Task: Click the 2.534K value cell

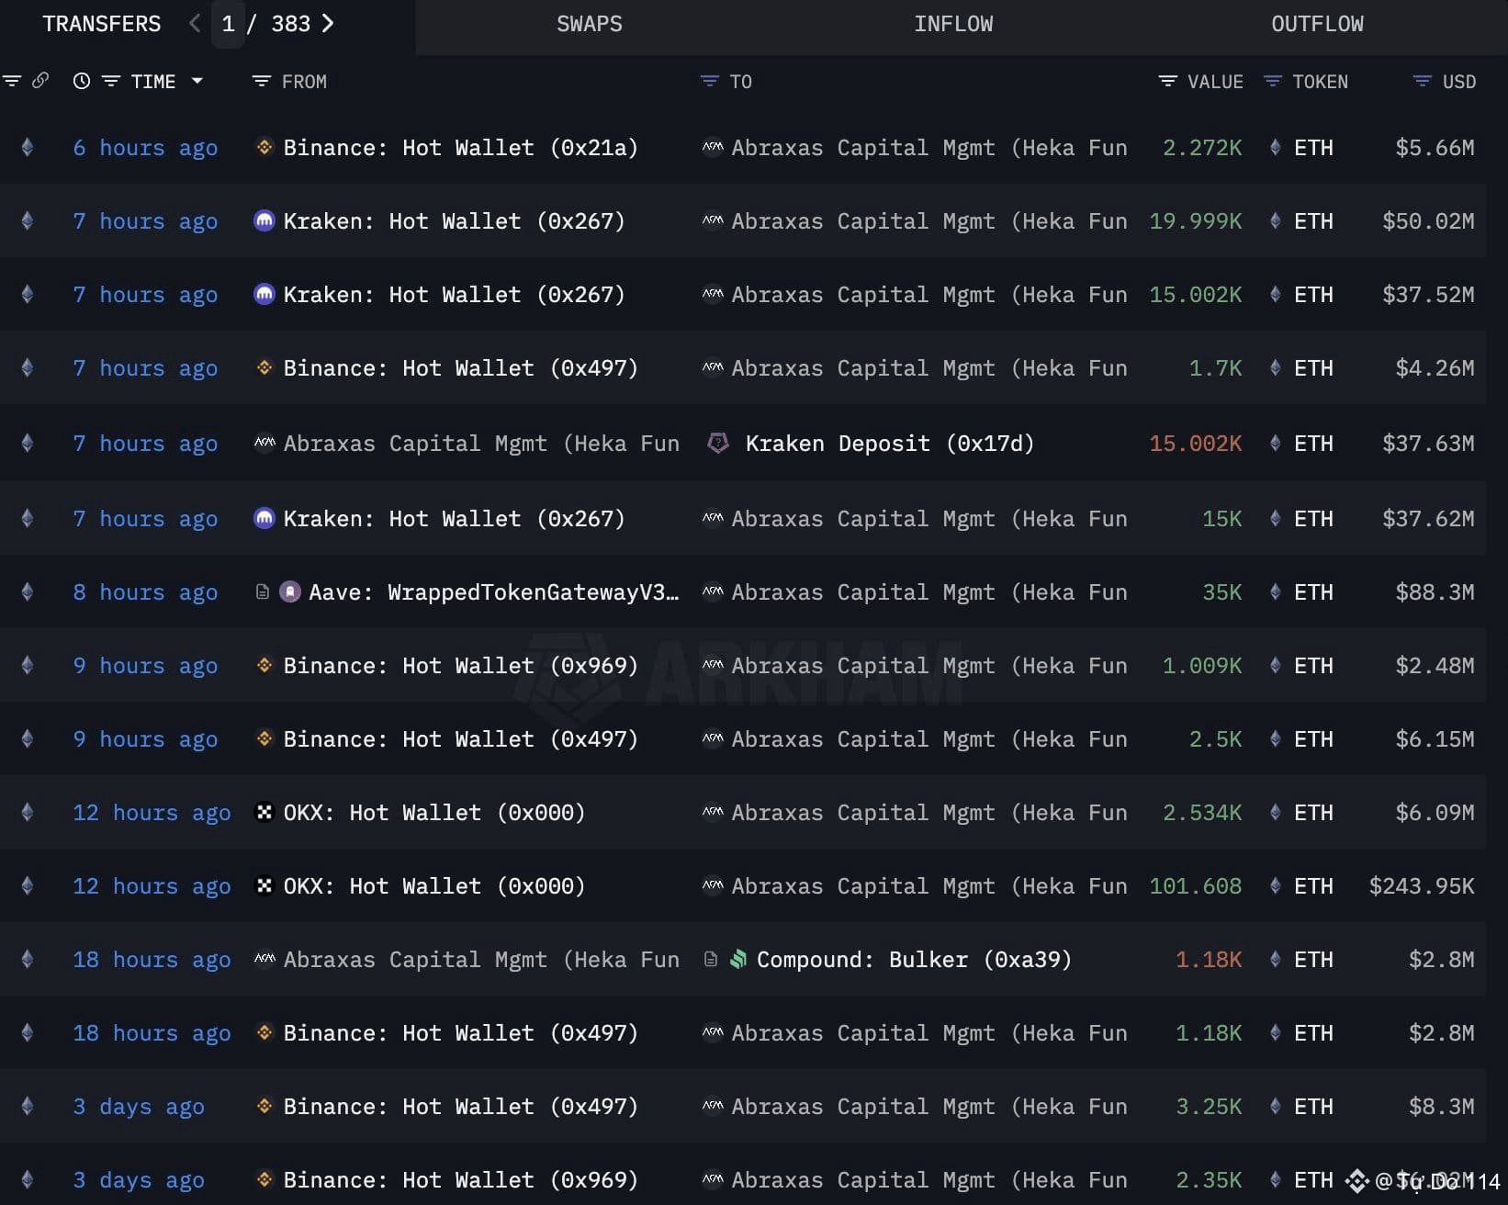Action: (1202, 813)
